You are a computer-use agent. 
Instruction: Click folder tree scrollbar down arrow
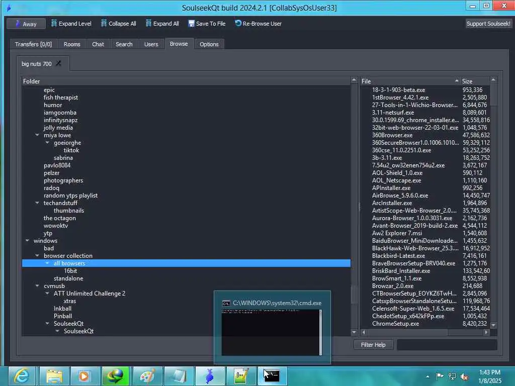(354, 332)
